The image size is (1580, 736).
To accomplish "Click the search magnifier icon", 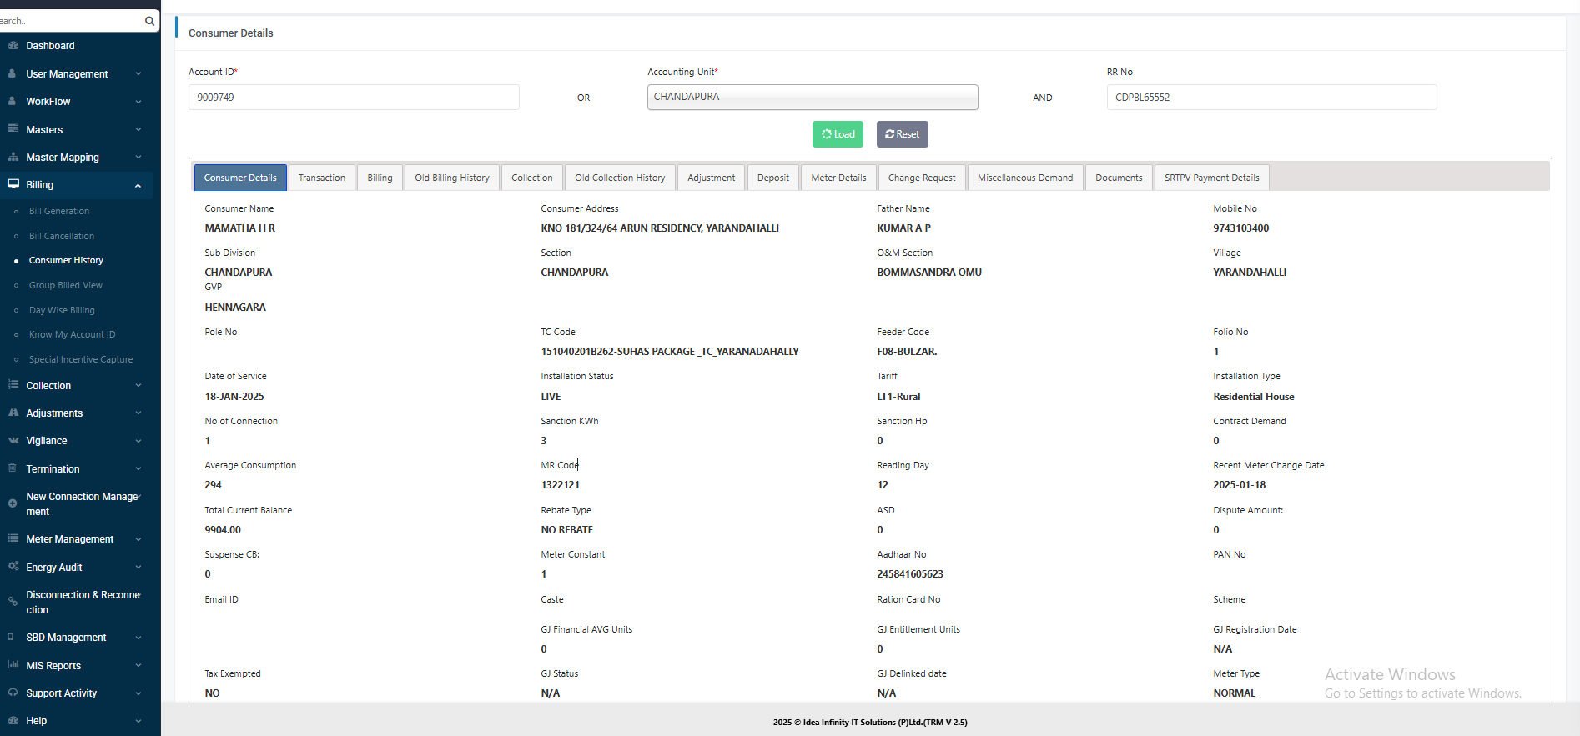I will (149, 21).
